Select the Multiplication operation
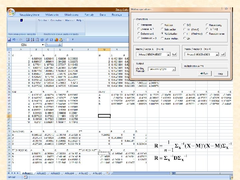The height and width of the screenshot is (180, 240). [169, 34]
